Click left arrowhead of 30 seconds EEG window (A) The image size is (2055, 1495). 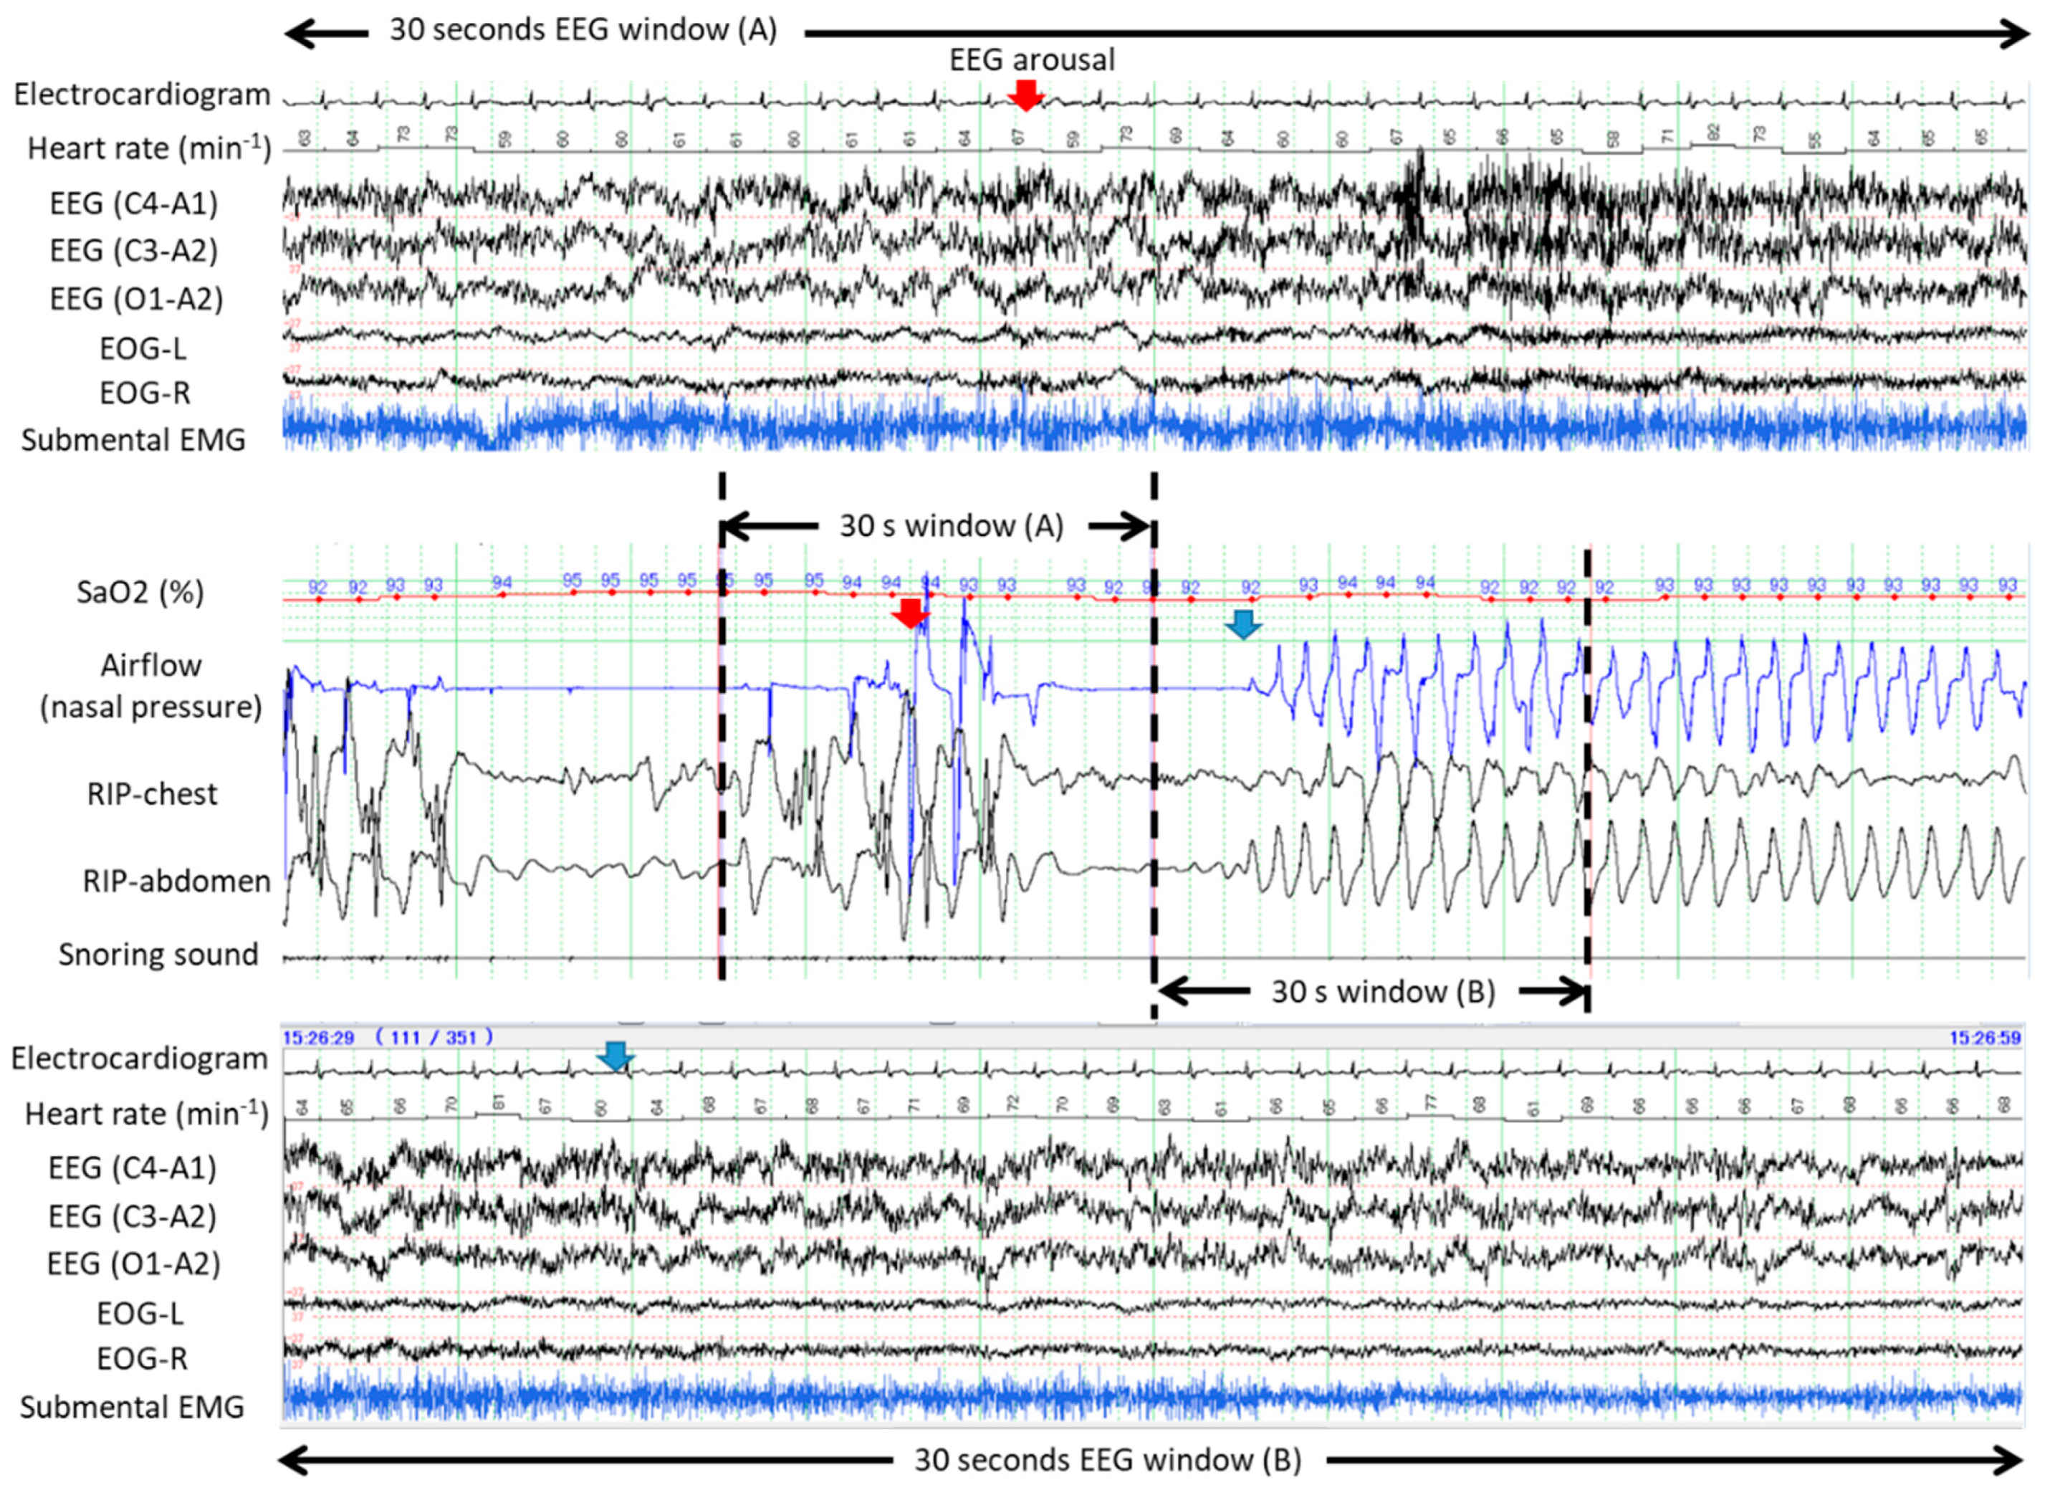coord(297,34)
